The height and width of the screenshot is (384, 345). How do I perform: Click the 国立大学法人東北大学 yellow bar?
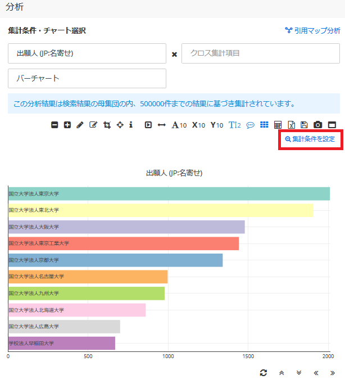[161, 210]
